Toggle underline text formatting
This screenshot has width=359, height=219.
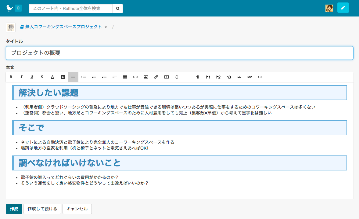tap(32, 77)
